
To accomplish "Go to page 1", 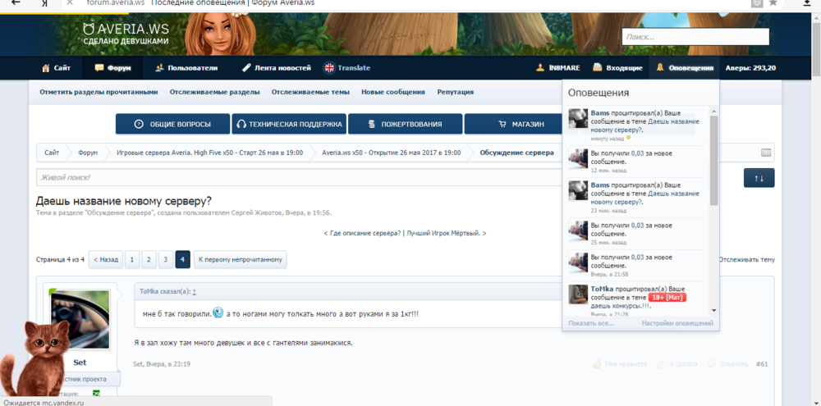I will [132, 259].
